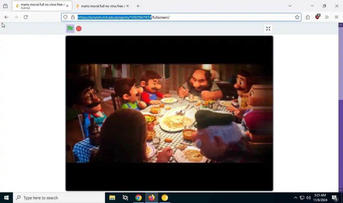Viewport: 343px width, 203px height.
Task: Click the URL address bar field
Action: coord(181,17)
